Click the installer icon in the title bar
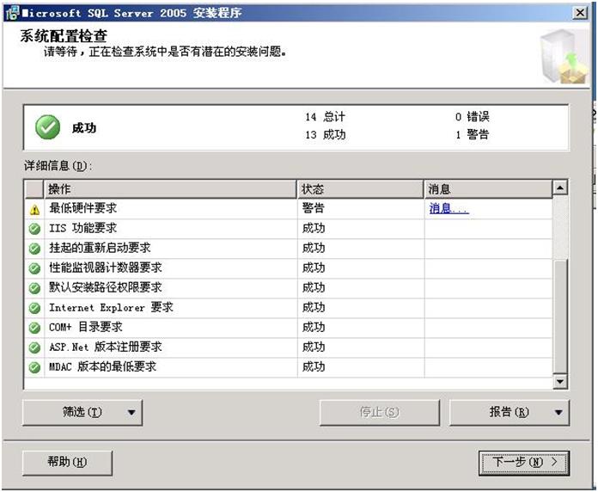Screen dimensions: 598x492 pos(12,13)
